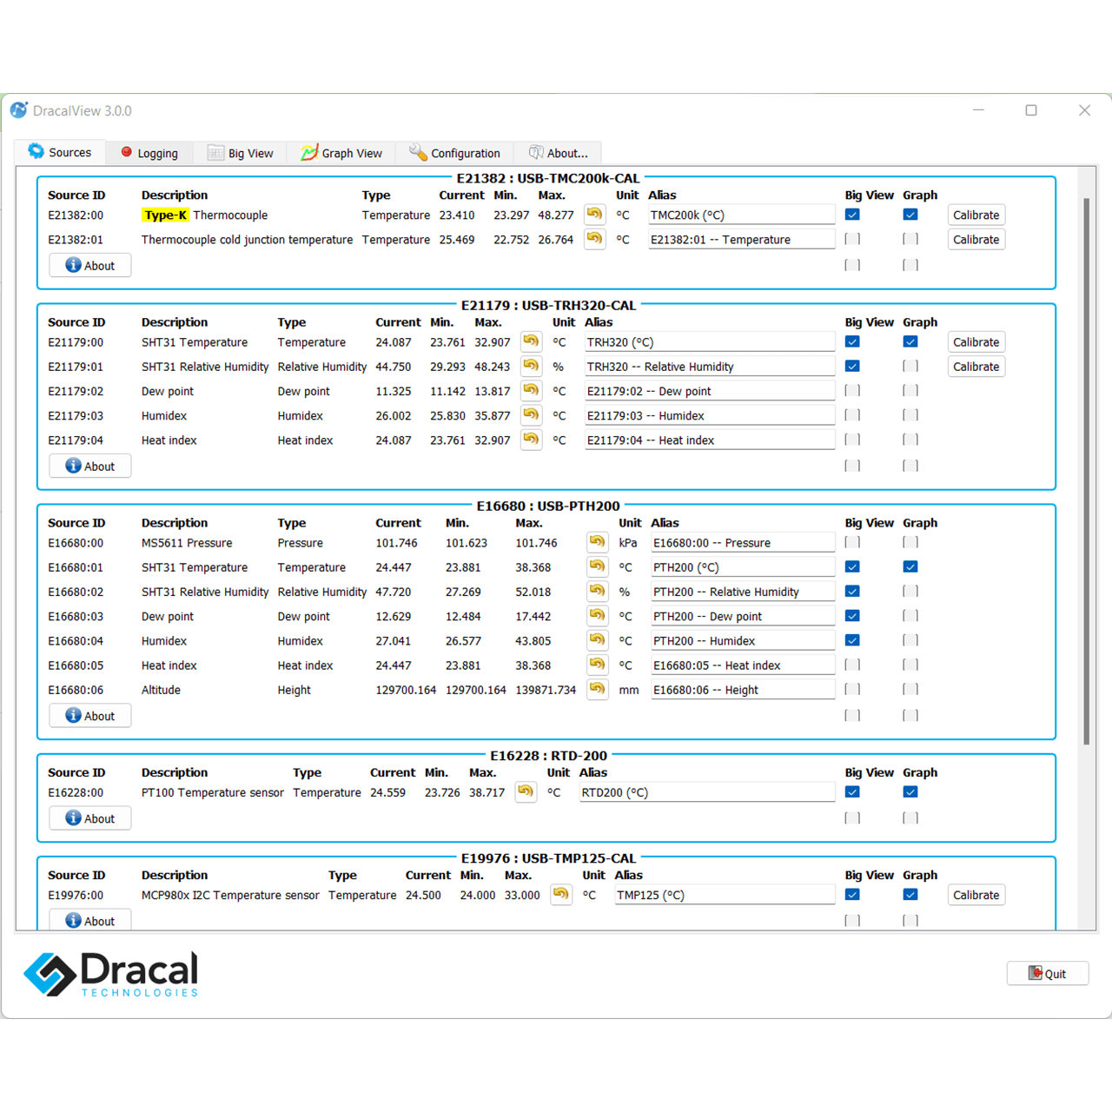Click the DracalView app icon in title bar

pyautogui.click(x=19, y=110)
